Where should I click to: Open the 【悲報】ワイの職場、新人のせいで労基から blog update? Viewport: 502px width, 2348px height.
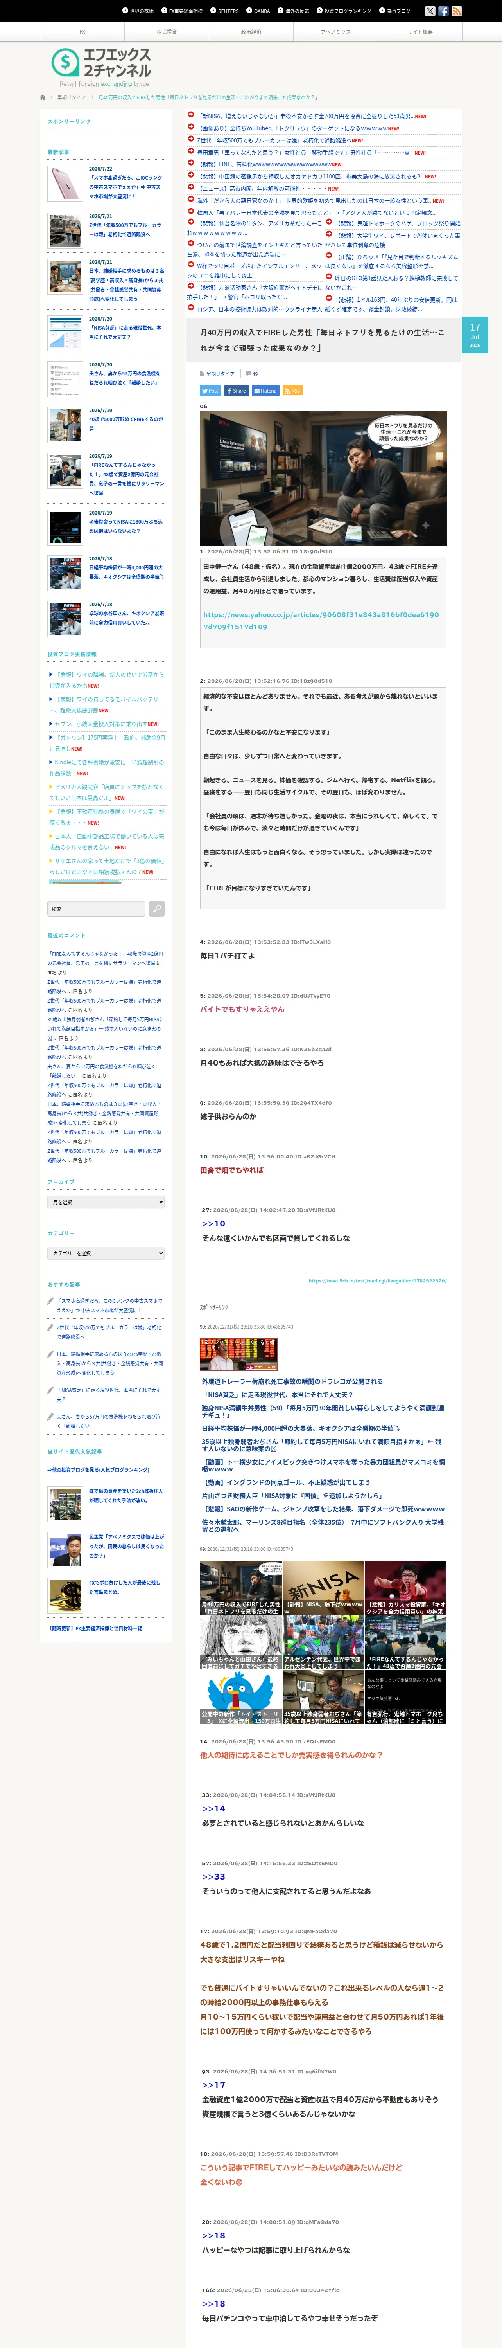107,680
